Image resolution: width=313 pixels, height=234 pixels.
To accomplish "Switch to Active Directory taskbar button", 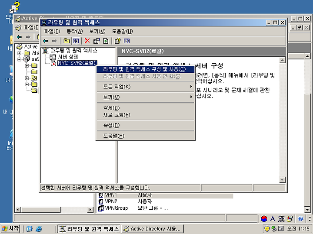I will (x=153, y=229).
